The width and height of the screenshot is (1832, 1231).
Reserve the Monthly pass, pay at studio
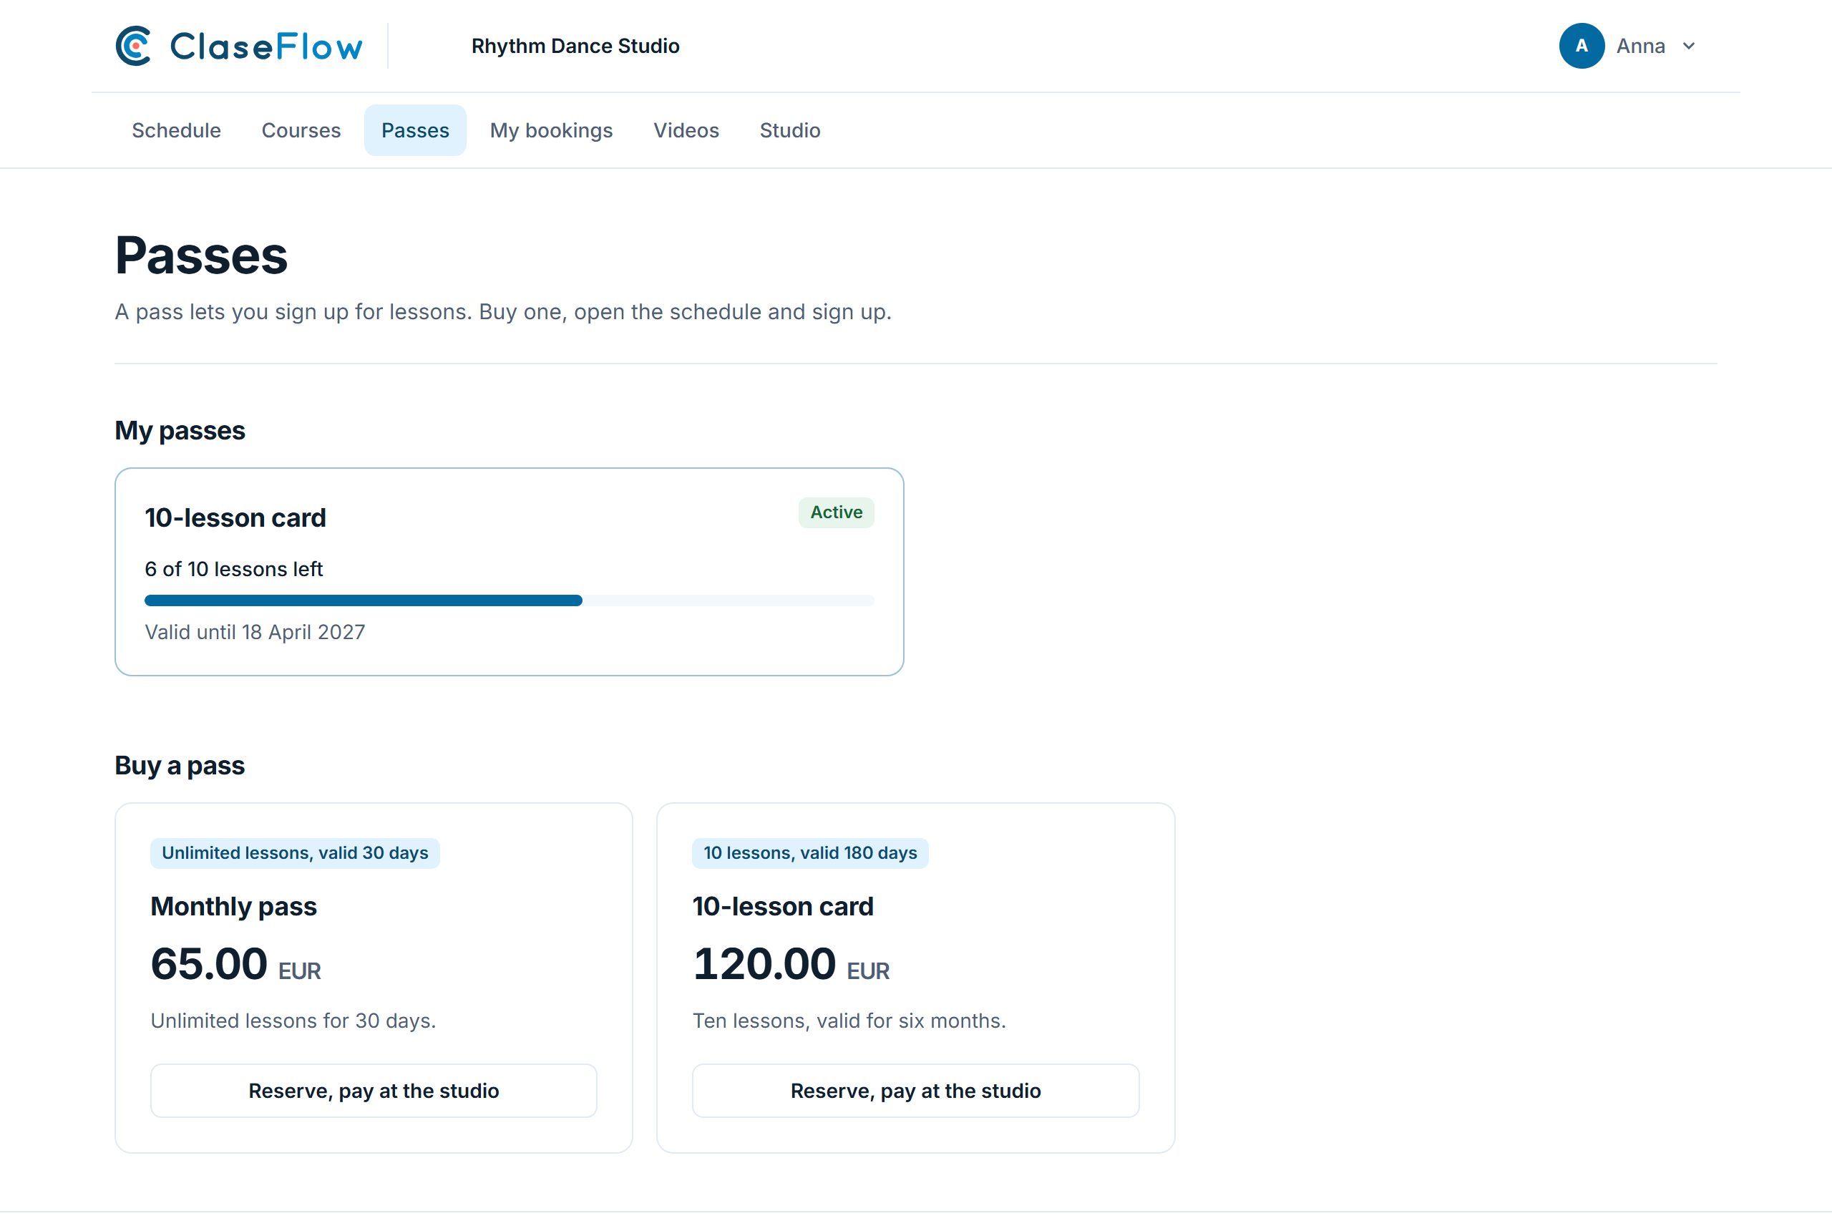(x=374, y=1091)
